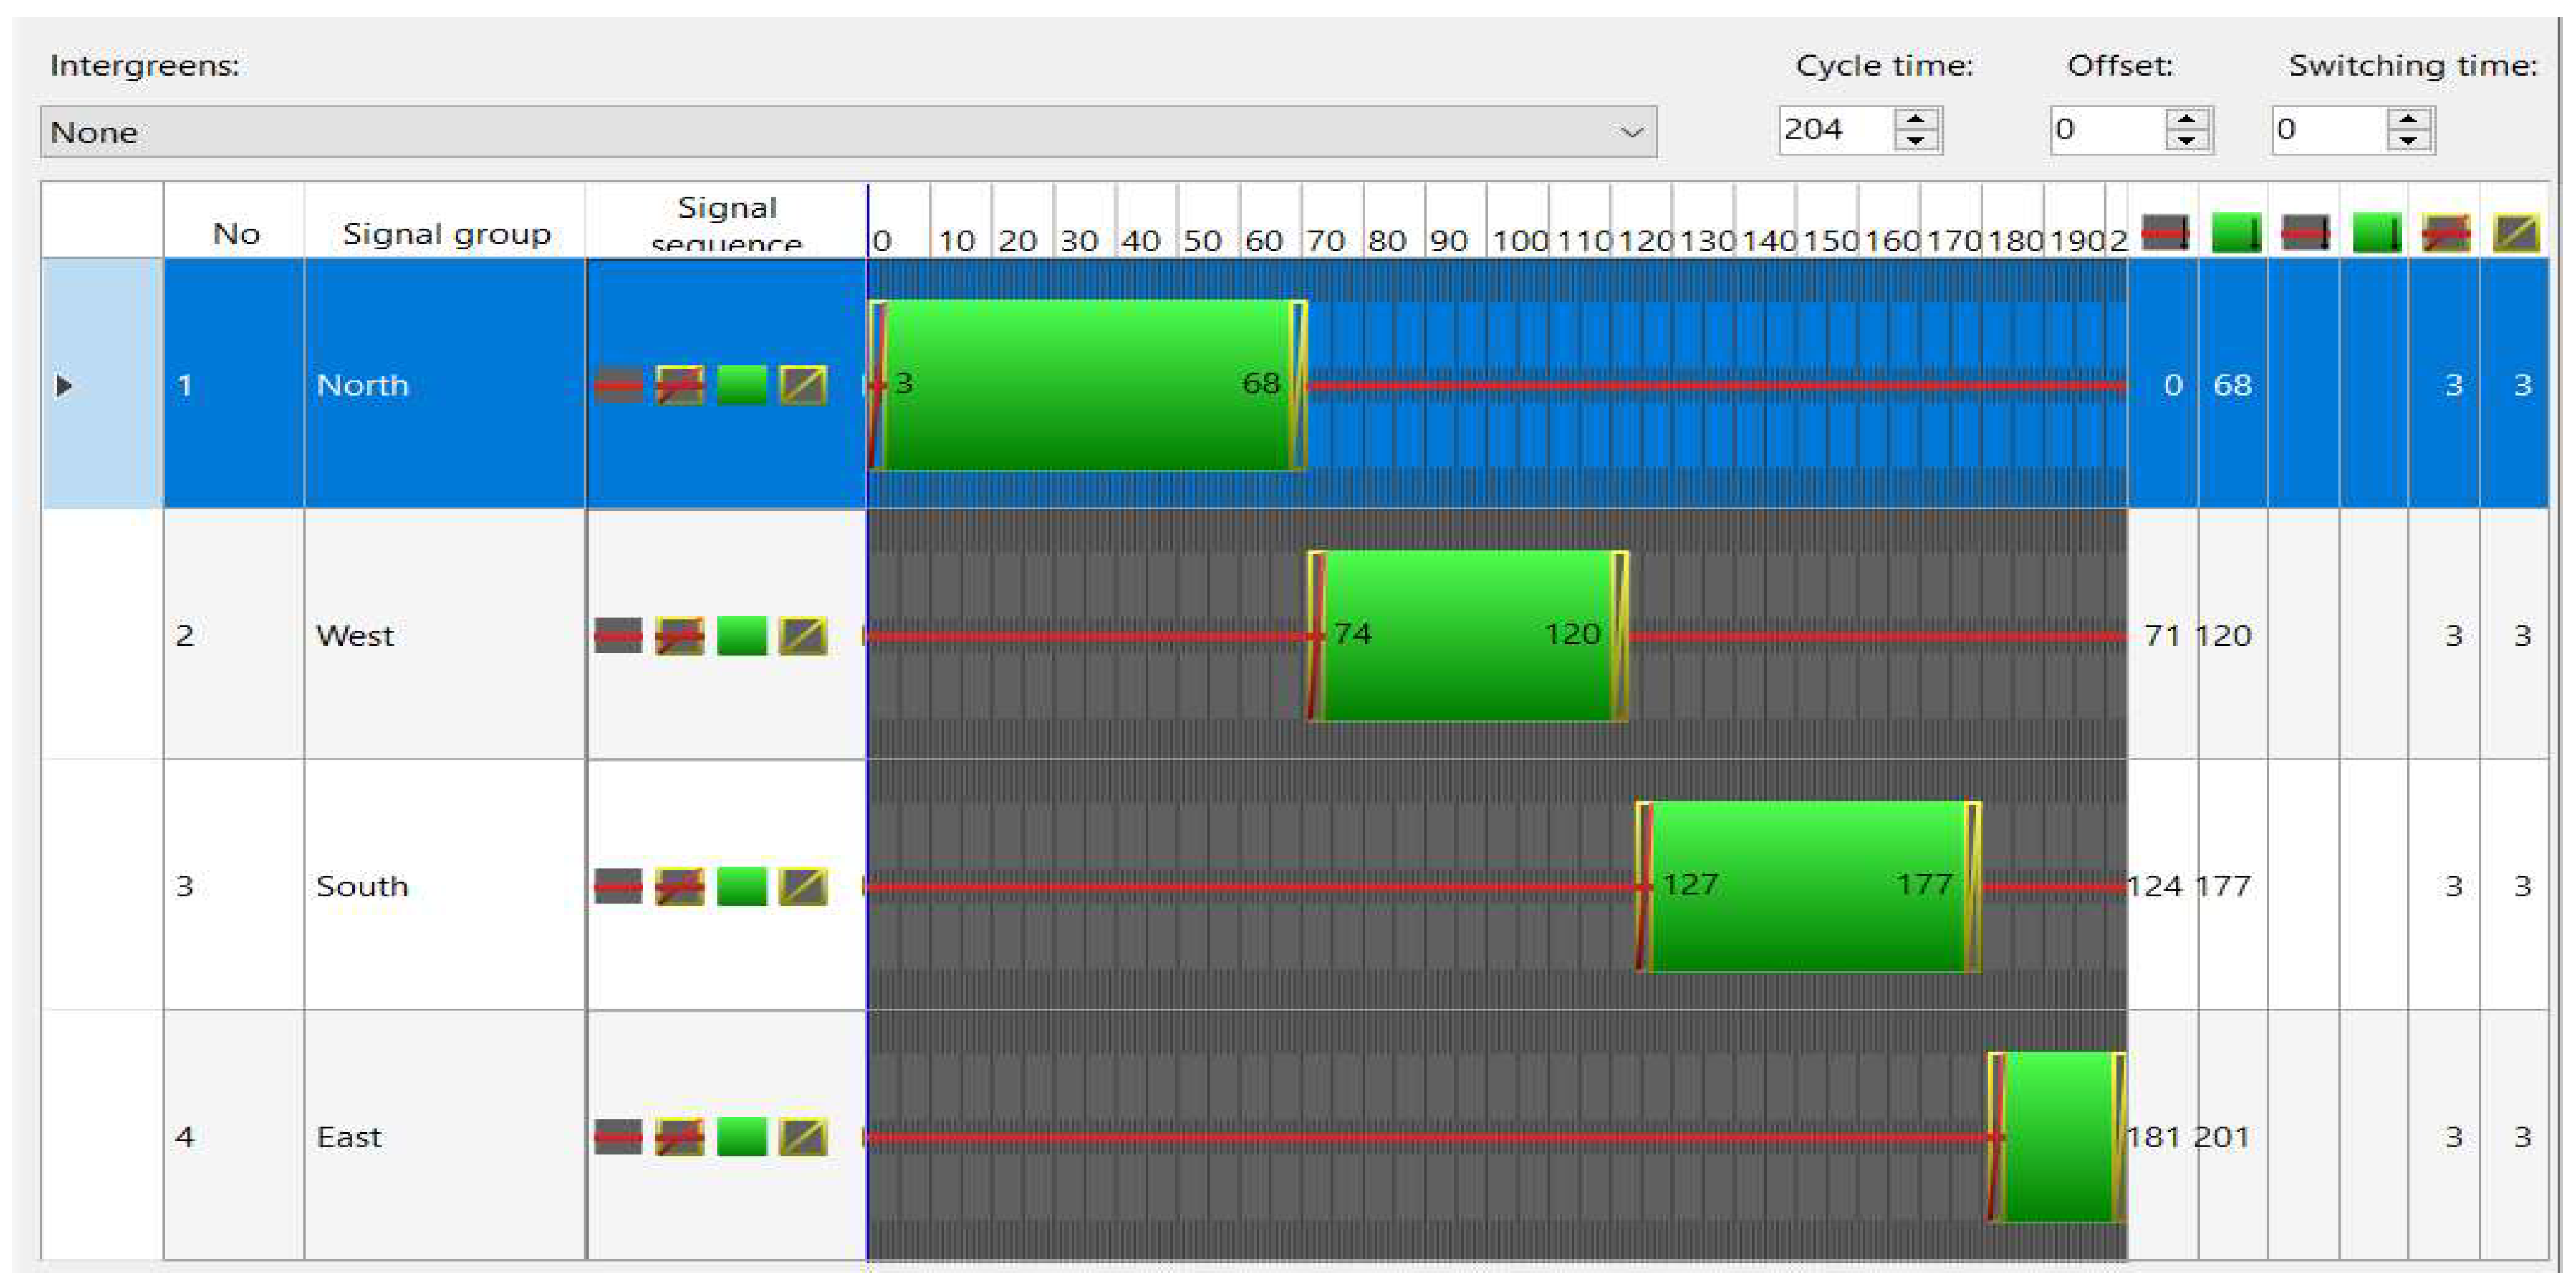This screenshot has width=2576, height=1287.
Task: Click the South green phase bar
Action: tap(1808, 886)
